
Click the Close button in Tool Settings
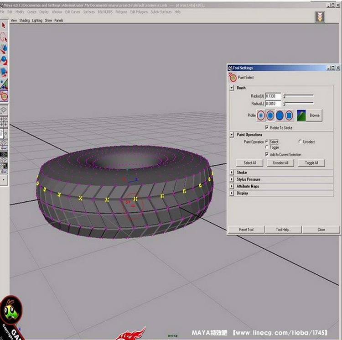[x=321, y=230]
